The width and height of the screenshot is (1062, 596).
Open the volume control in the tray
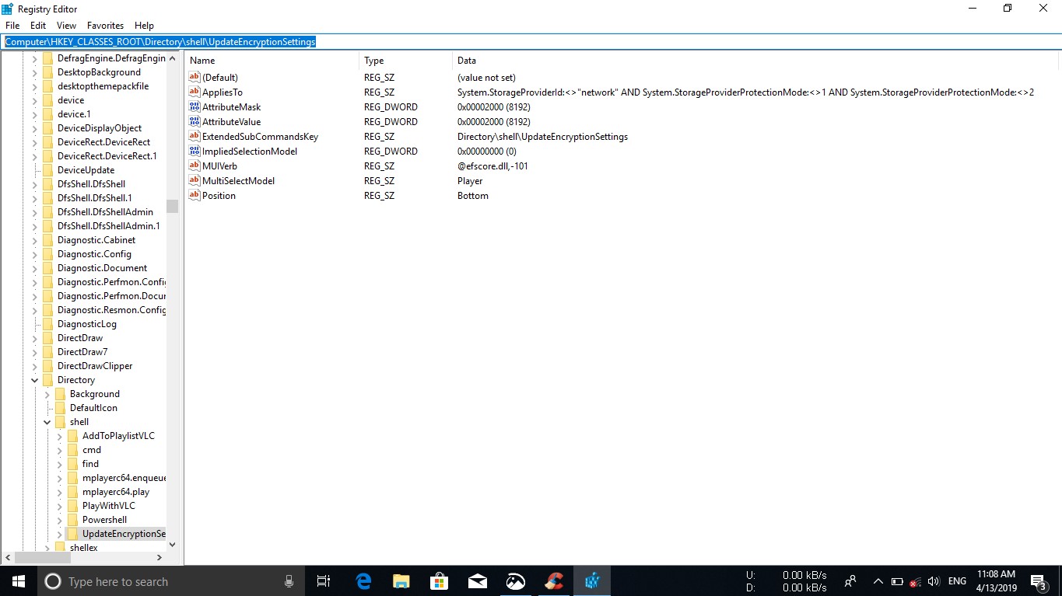tap(934, 581)
